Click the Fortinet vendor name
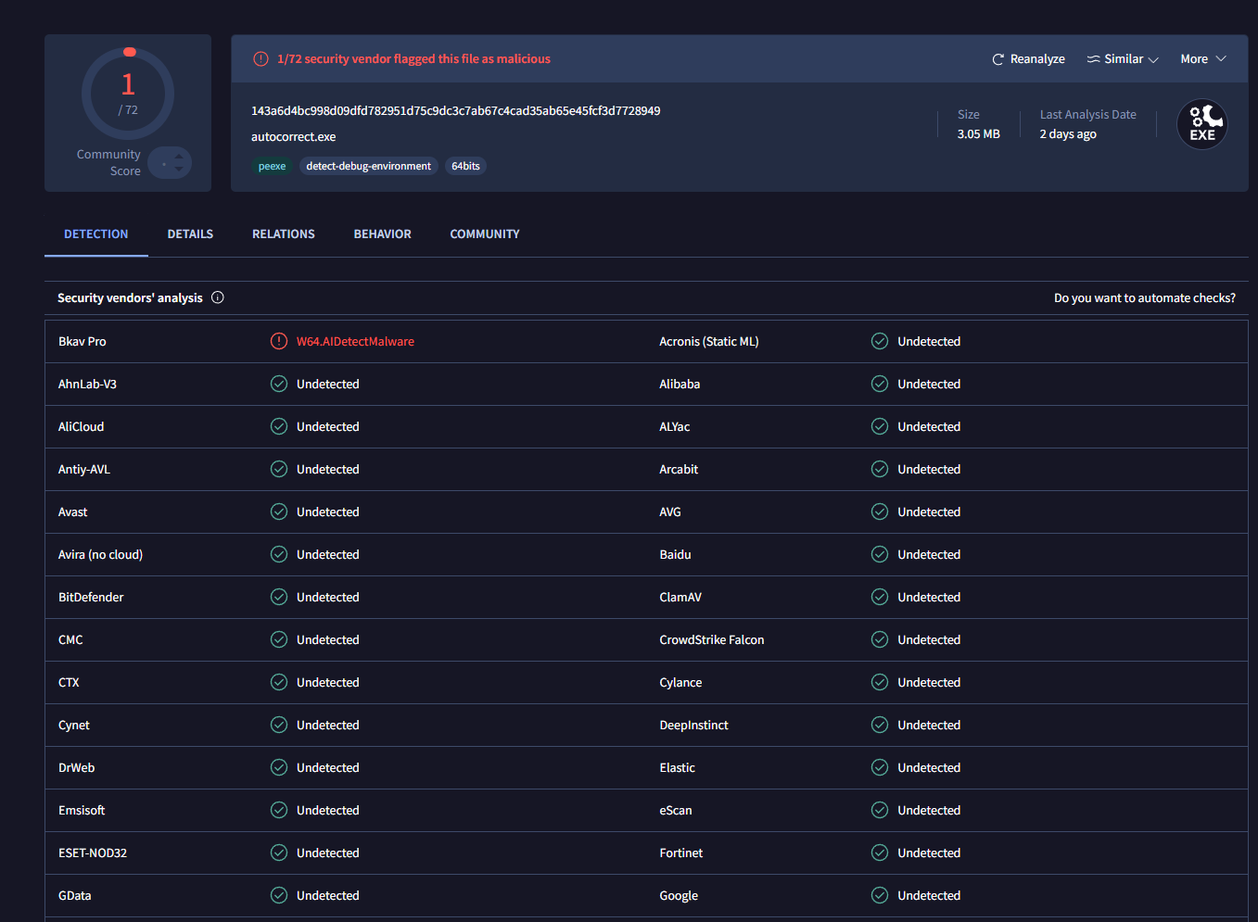Image resolution: width=1258 pixels, height=922 pixels. pos(681,853)
